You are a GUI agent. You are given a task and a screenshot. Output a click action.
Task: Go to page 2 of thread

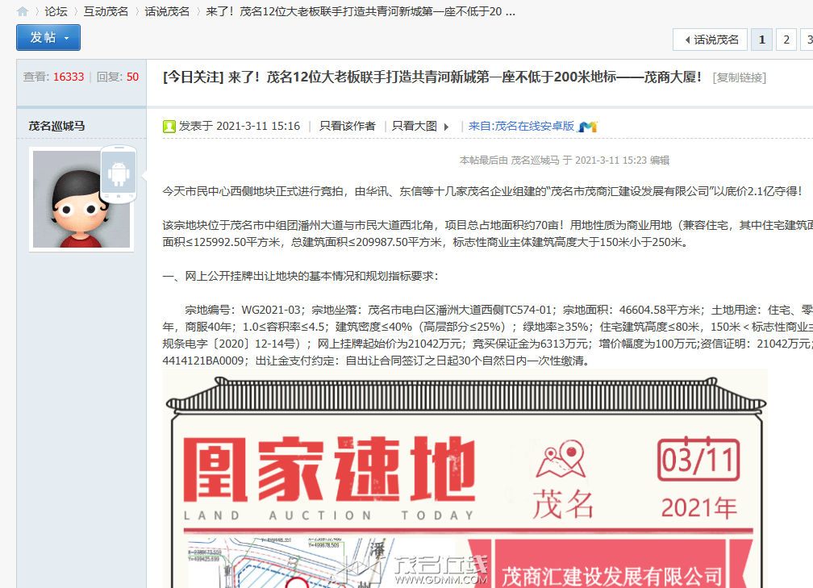click(786, 40)
